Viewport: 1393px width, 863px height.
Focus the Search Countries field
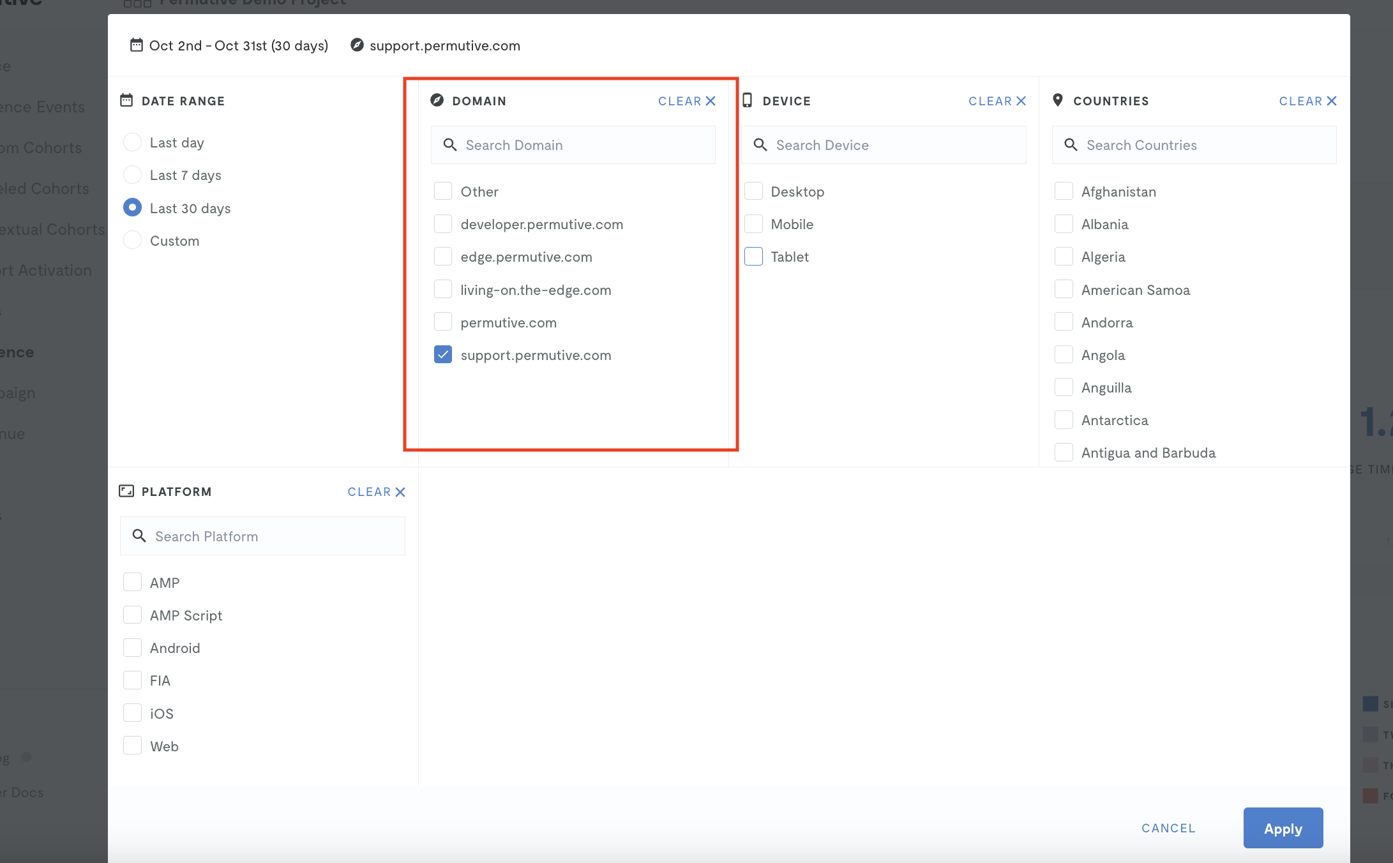click(x=1194, y=145)
